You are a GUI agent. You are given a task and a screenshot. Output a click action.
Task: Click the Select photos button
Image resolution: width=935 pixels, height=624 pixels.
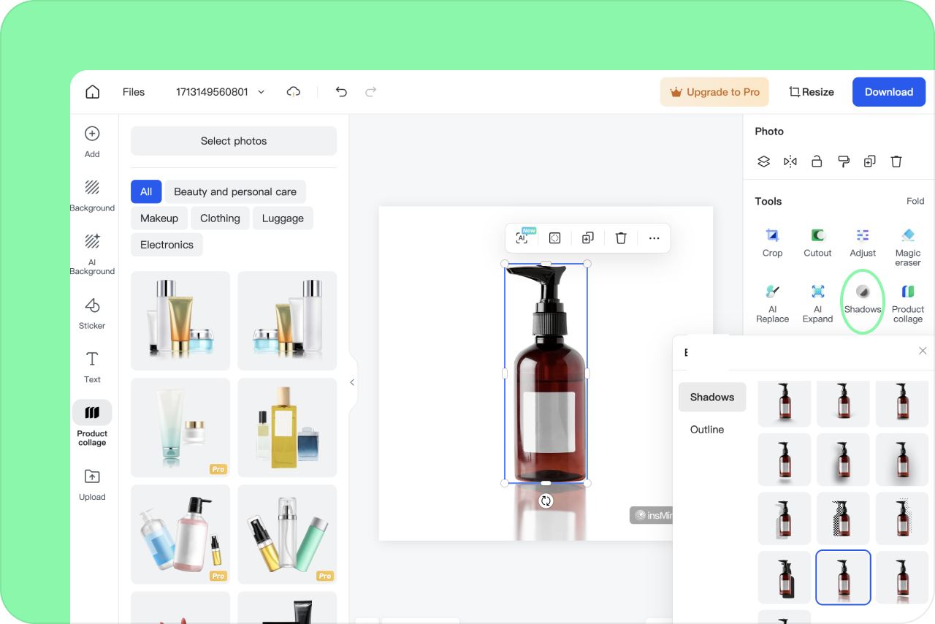pos(234,141)
